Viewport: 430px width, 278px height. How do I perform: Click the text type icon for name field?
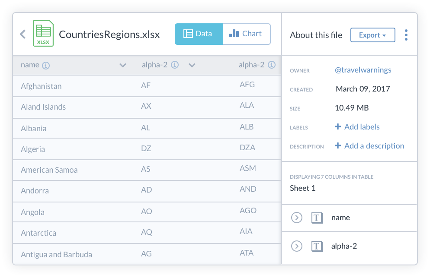[x=317, y=218]
